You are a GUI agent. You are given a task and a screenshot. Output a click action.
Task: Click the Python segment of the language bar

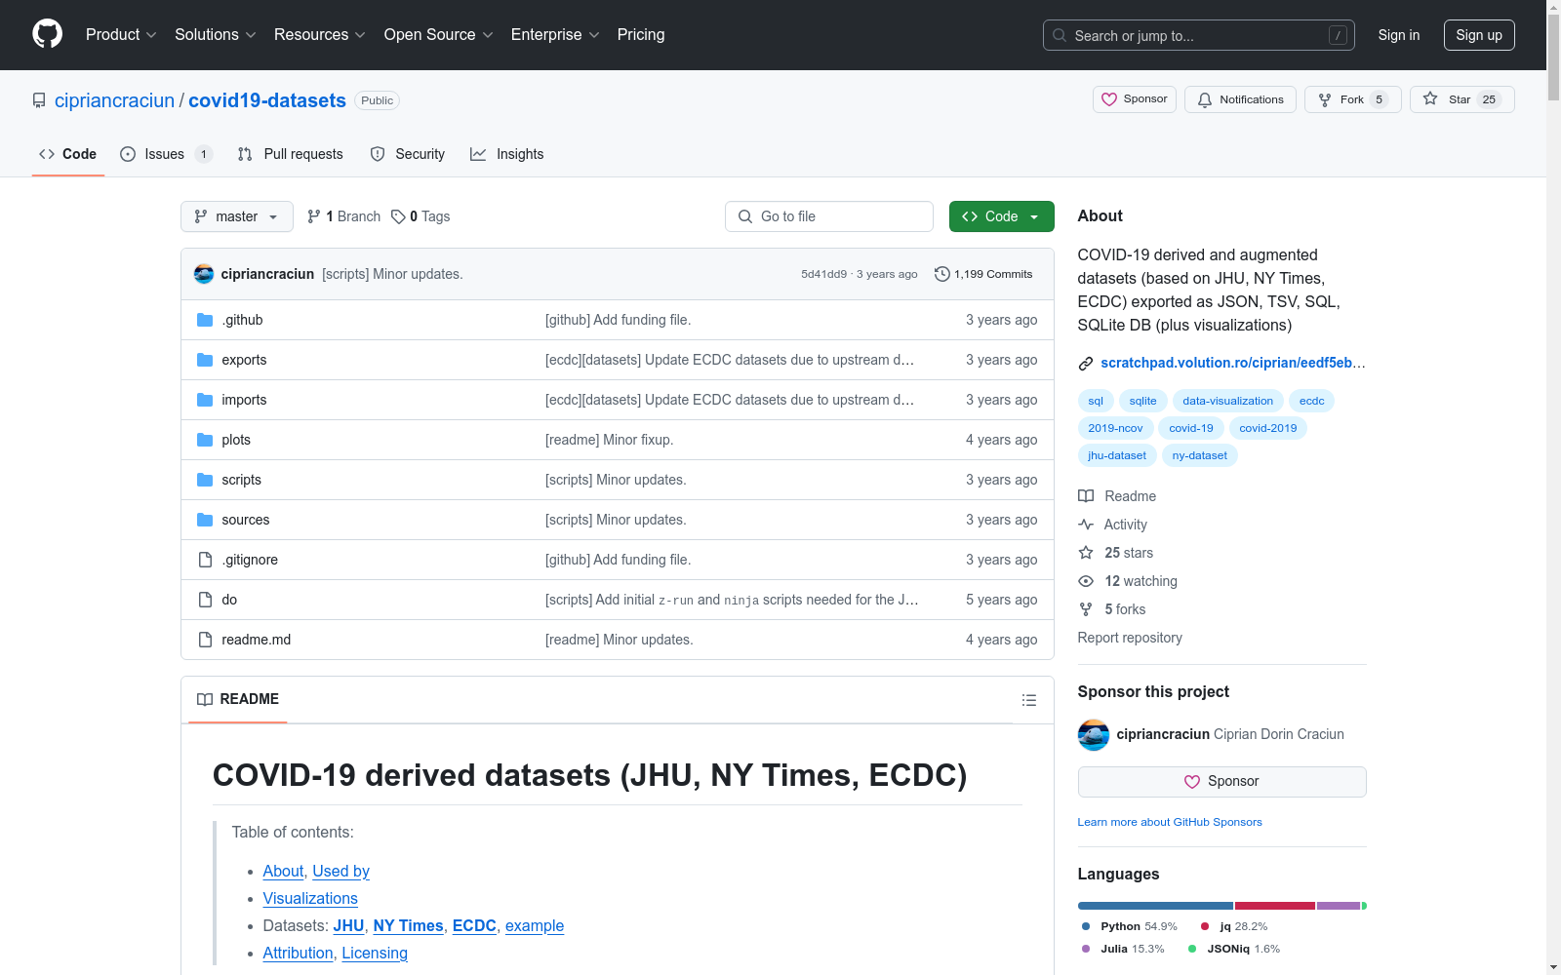[1155, 906]
